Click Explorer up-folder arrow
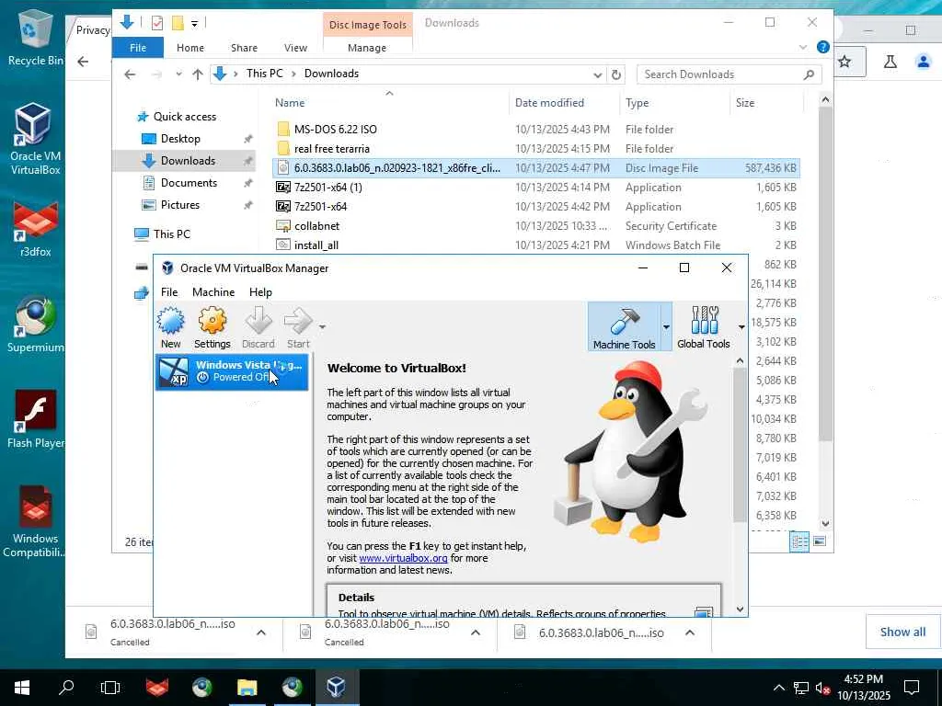This screenshot has height=706, width=942. tap(198, 74)
